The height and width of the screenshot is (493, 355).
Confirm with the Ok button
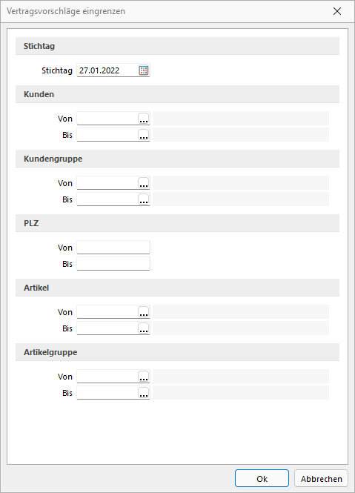pos(262,478)
